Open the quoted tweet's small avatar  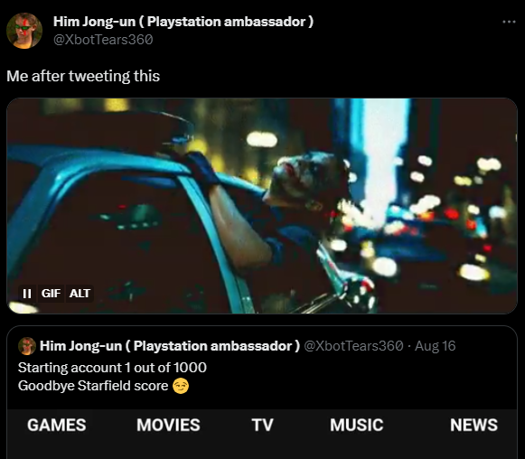[27, 346]
